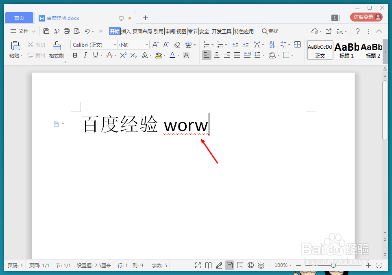Image resolution: width=392 pixels, height=275 pixels.
Task: Click the eye protection mode icon
Action: click(261, 265)
